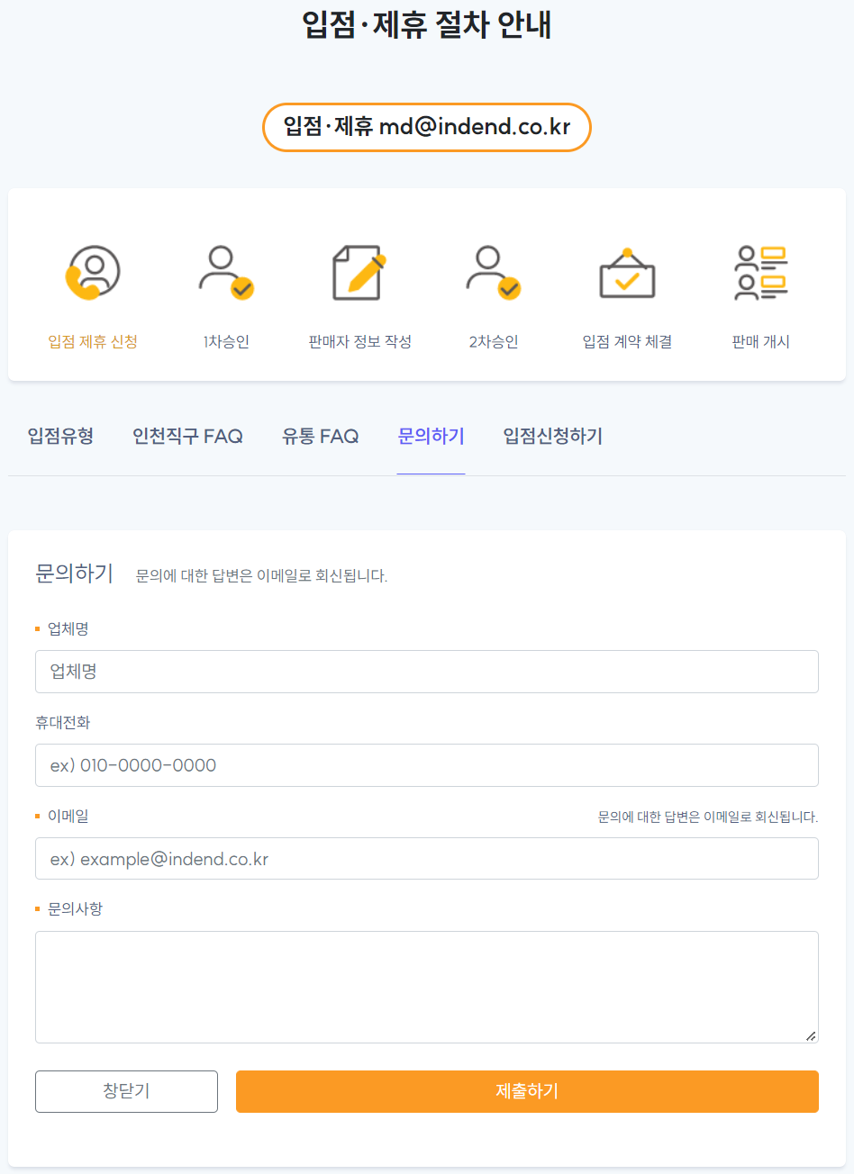854x1174 pixels.
Task: Click the 휴대전화 field label
Action: (x=63, y=722)
